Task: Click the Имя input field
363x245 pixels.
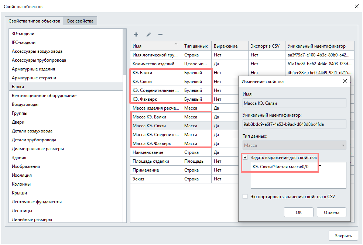Action: [294, 103]
